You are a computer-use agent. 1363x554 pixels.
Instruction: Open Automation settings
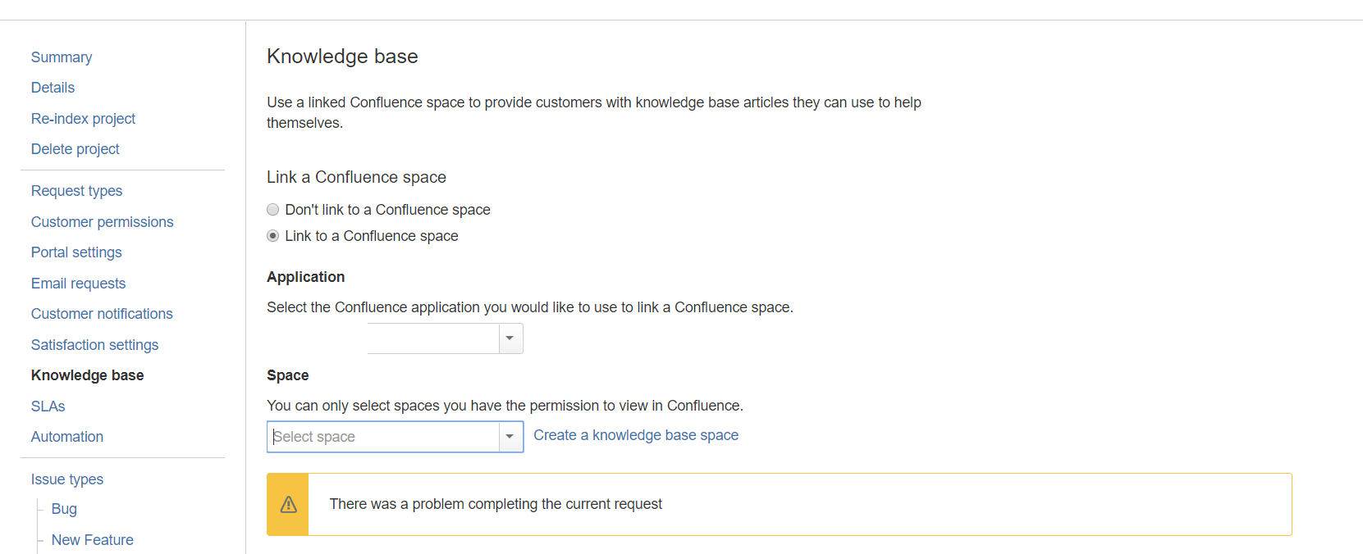(67, 437)
